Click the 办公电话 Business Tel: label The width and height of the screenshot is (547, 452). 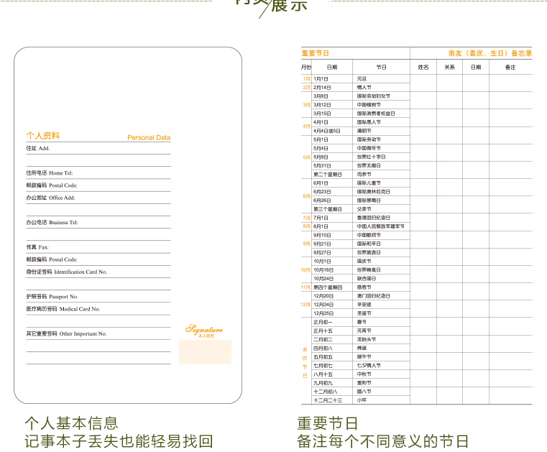[x=52, y=223]
